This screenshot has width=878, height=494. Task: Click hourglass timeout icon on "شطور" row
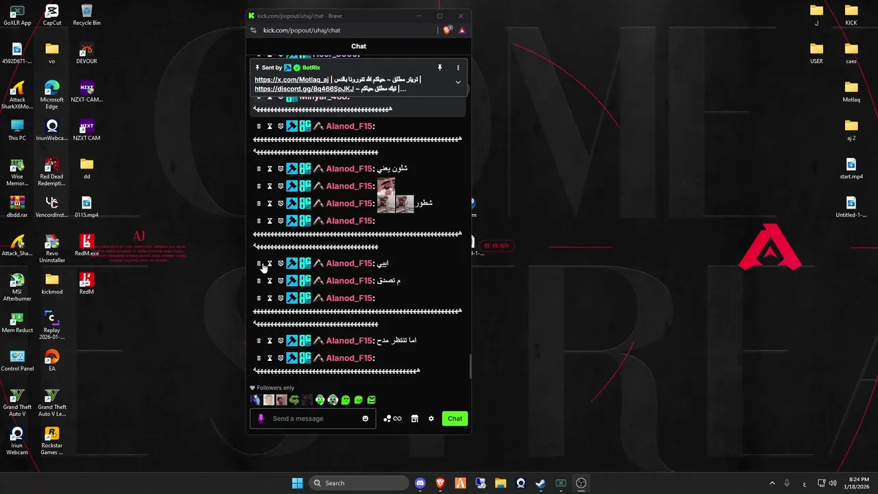click(x=270, y=204)
